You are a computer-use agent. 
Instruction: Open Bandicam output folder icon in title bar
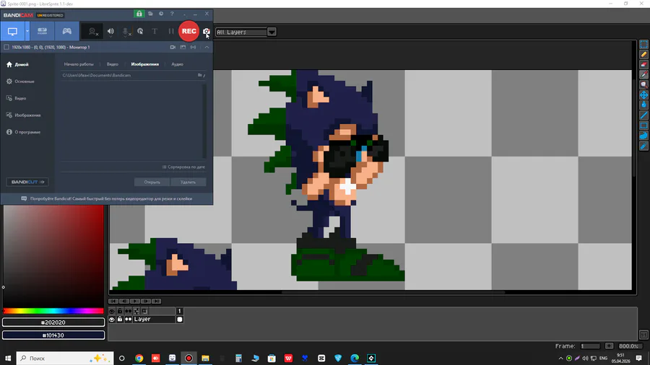(150, 14)
